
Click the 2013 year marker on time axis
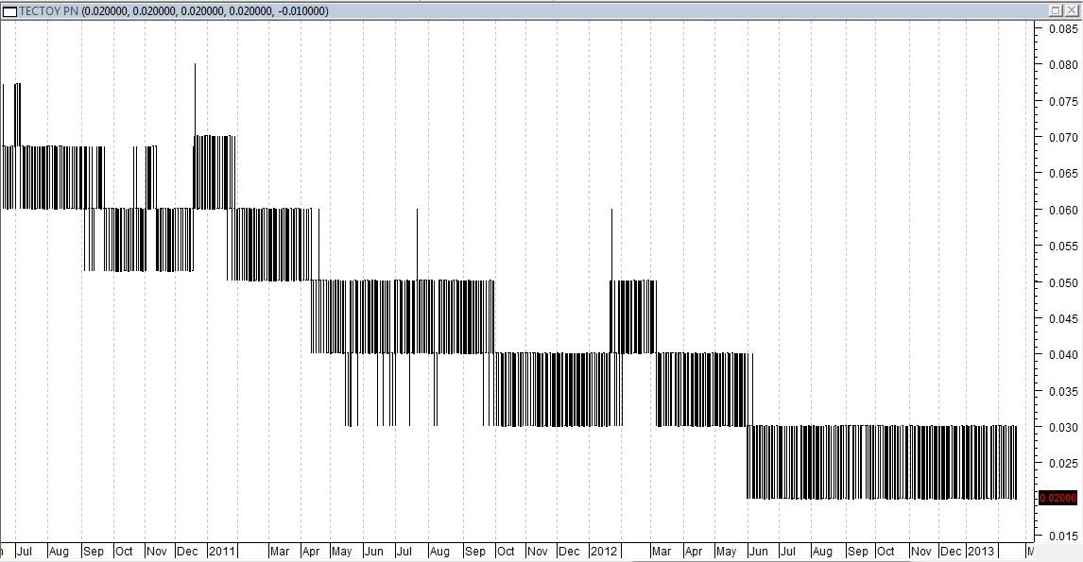click(980, 551)
